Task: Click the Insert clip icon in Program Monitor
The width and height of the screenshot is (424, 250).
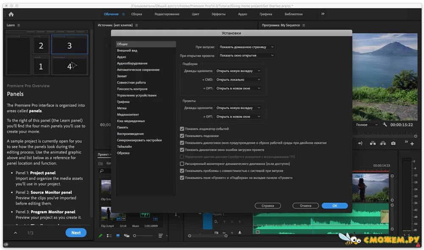Action: (x=373, y=143)
